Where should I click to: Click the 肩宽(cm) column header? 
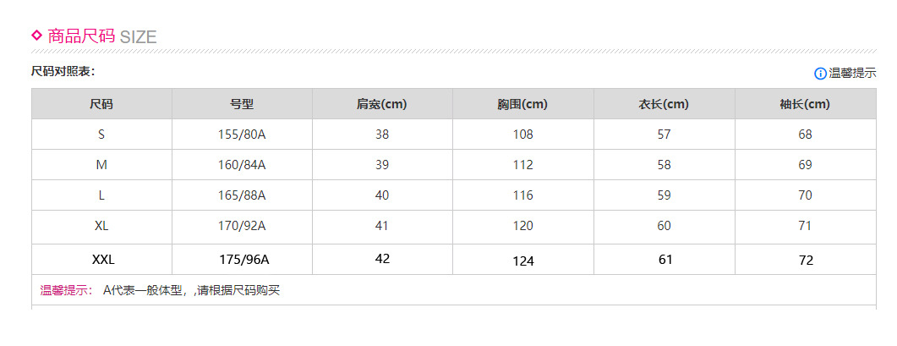(x=382, y=105)
